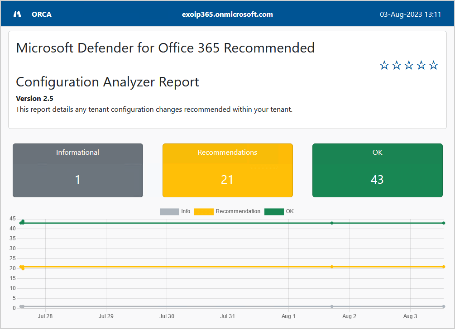Click the report timestamp 03-Aug-2023 13:11
Viewport: 455px width, 329px height.
[x=410, y=14]
